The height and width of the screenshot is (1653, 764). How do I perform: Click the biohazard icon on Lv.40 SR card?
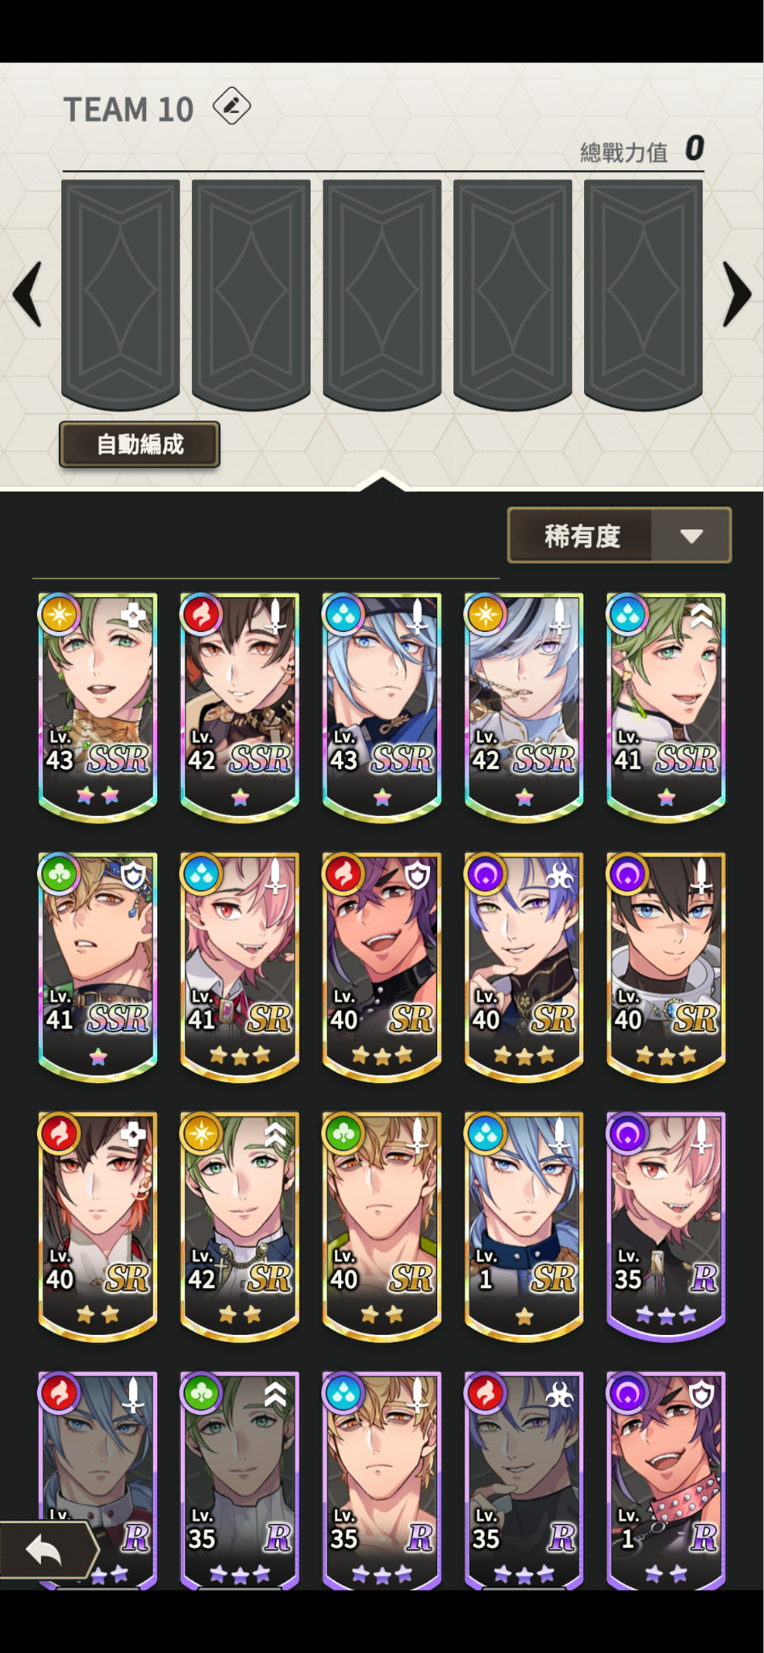coord(559,875)
